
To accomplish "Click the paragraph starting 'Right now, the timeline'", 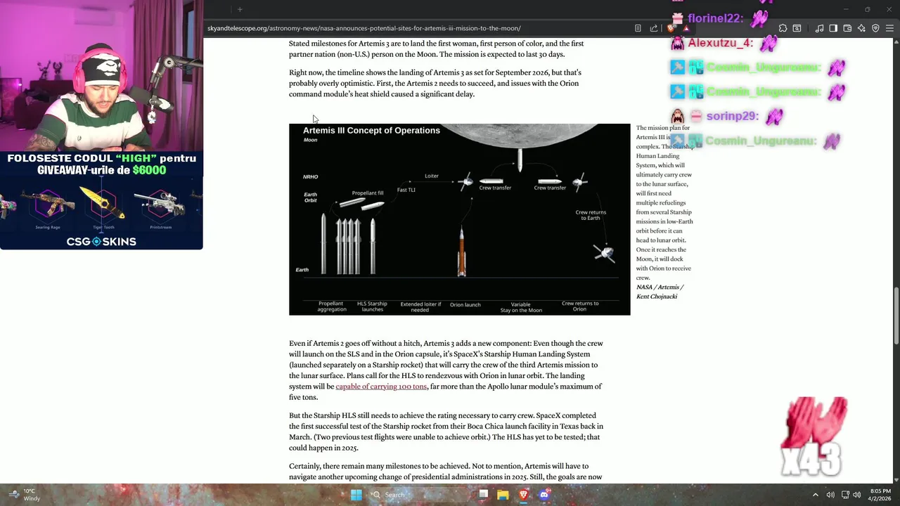I will 435,83.
